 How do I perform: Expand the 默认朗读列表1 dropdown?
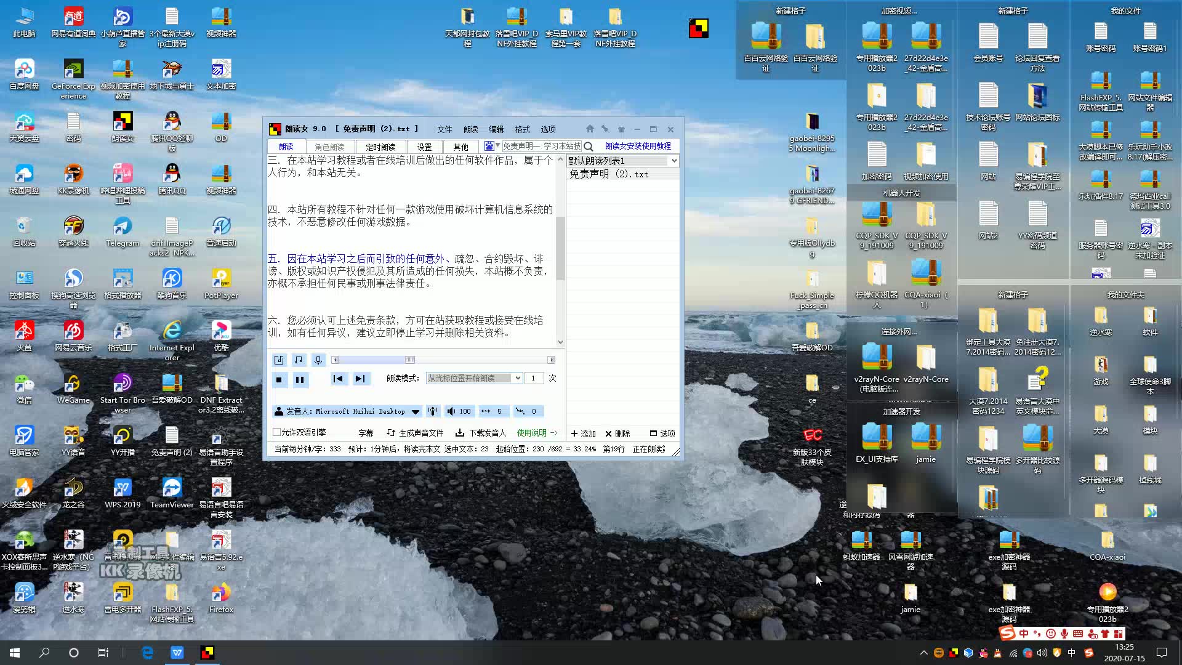click(x=674, y=161)
